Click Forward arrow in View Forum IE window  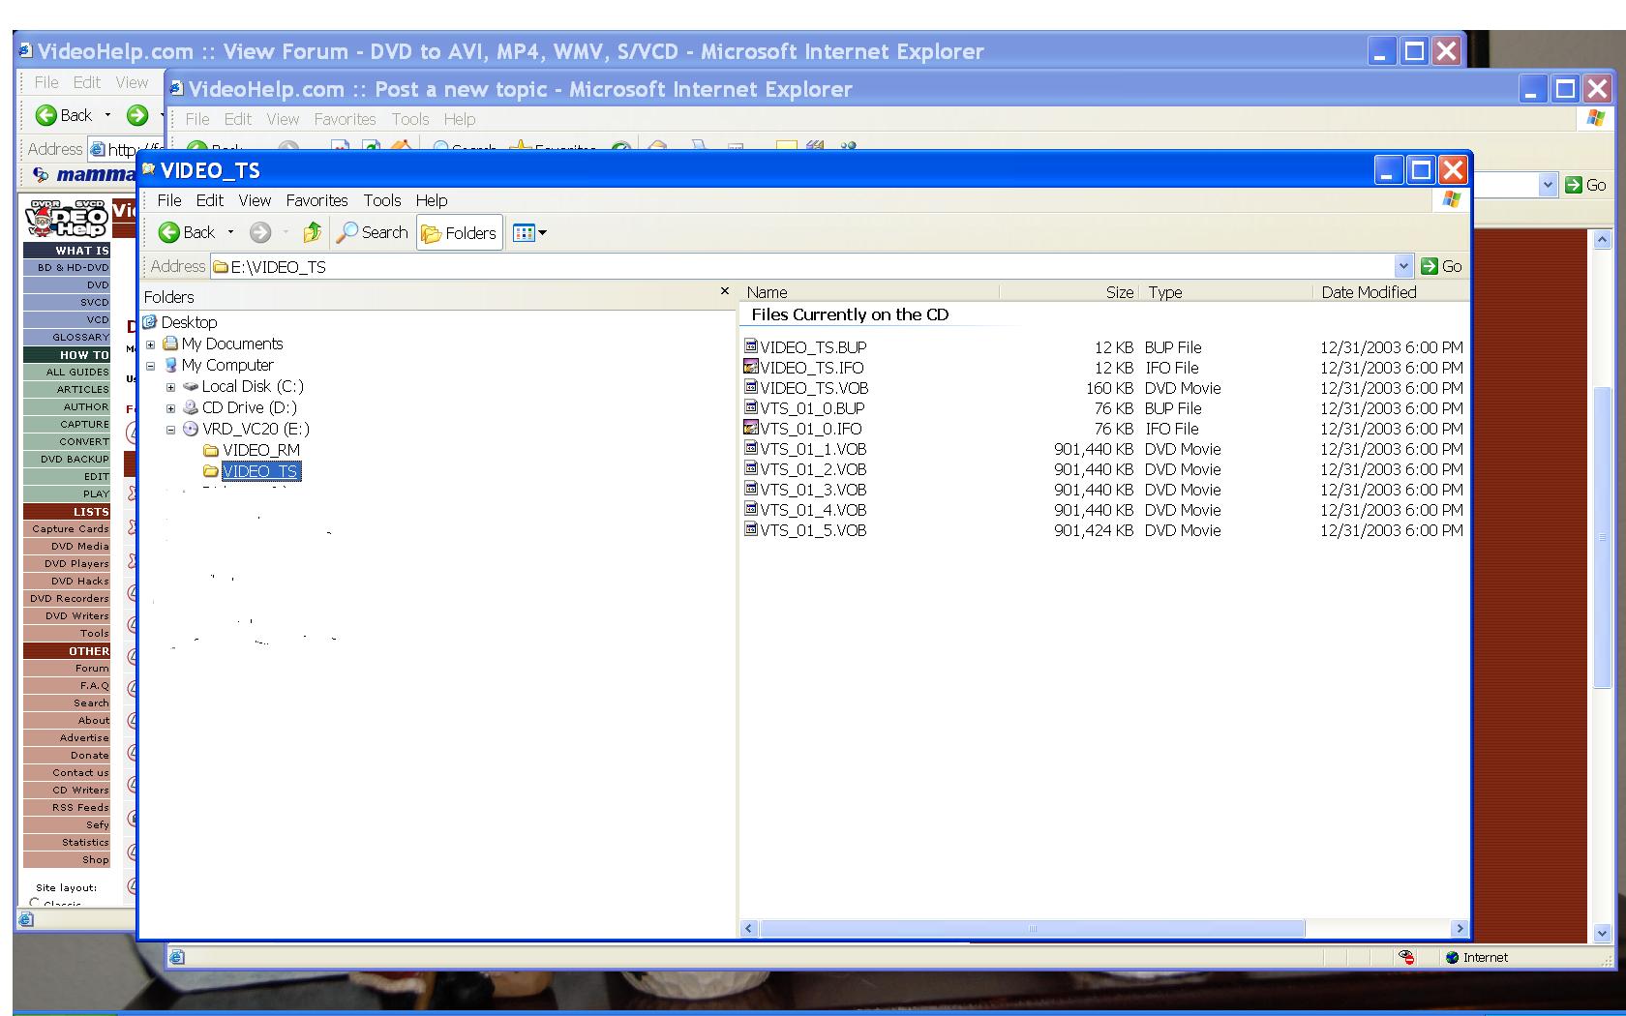pyautogui.click(x=137, y=115)
